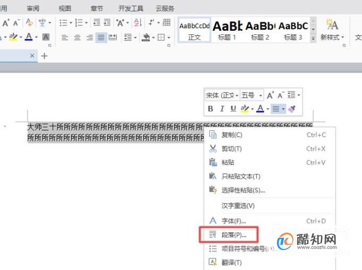Open the 云服务 ribbon tab
Screen dimensions: 362x270
[165, 9]
